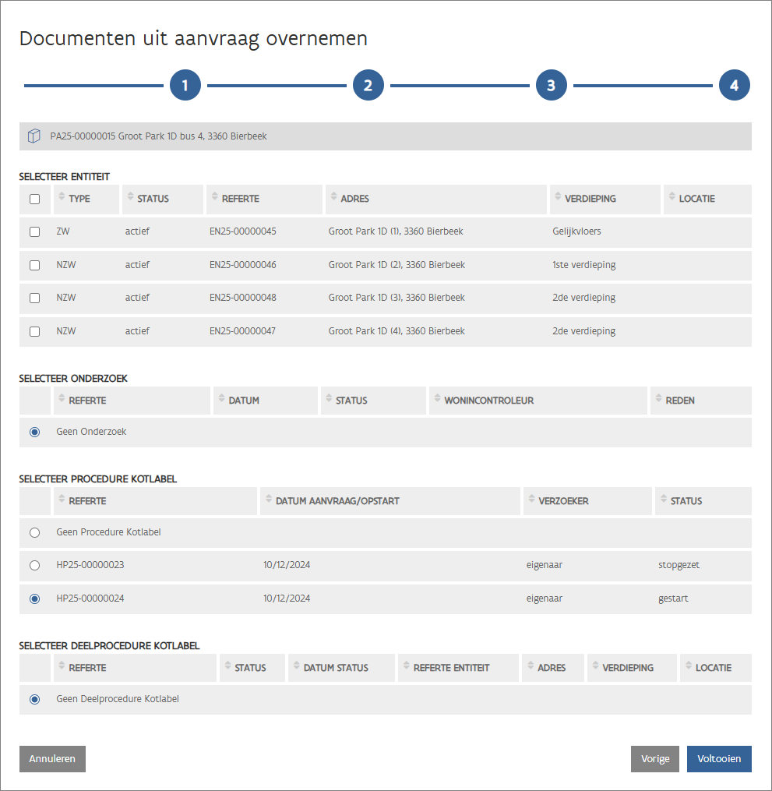The image size is (772, 791).
Task: Click the building icon next to PA25-00000015
Action: [x=34, y=136]
